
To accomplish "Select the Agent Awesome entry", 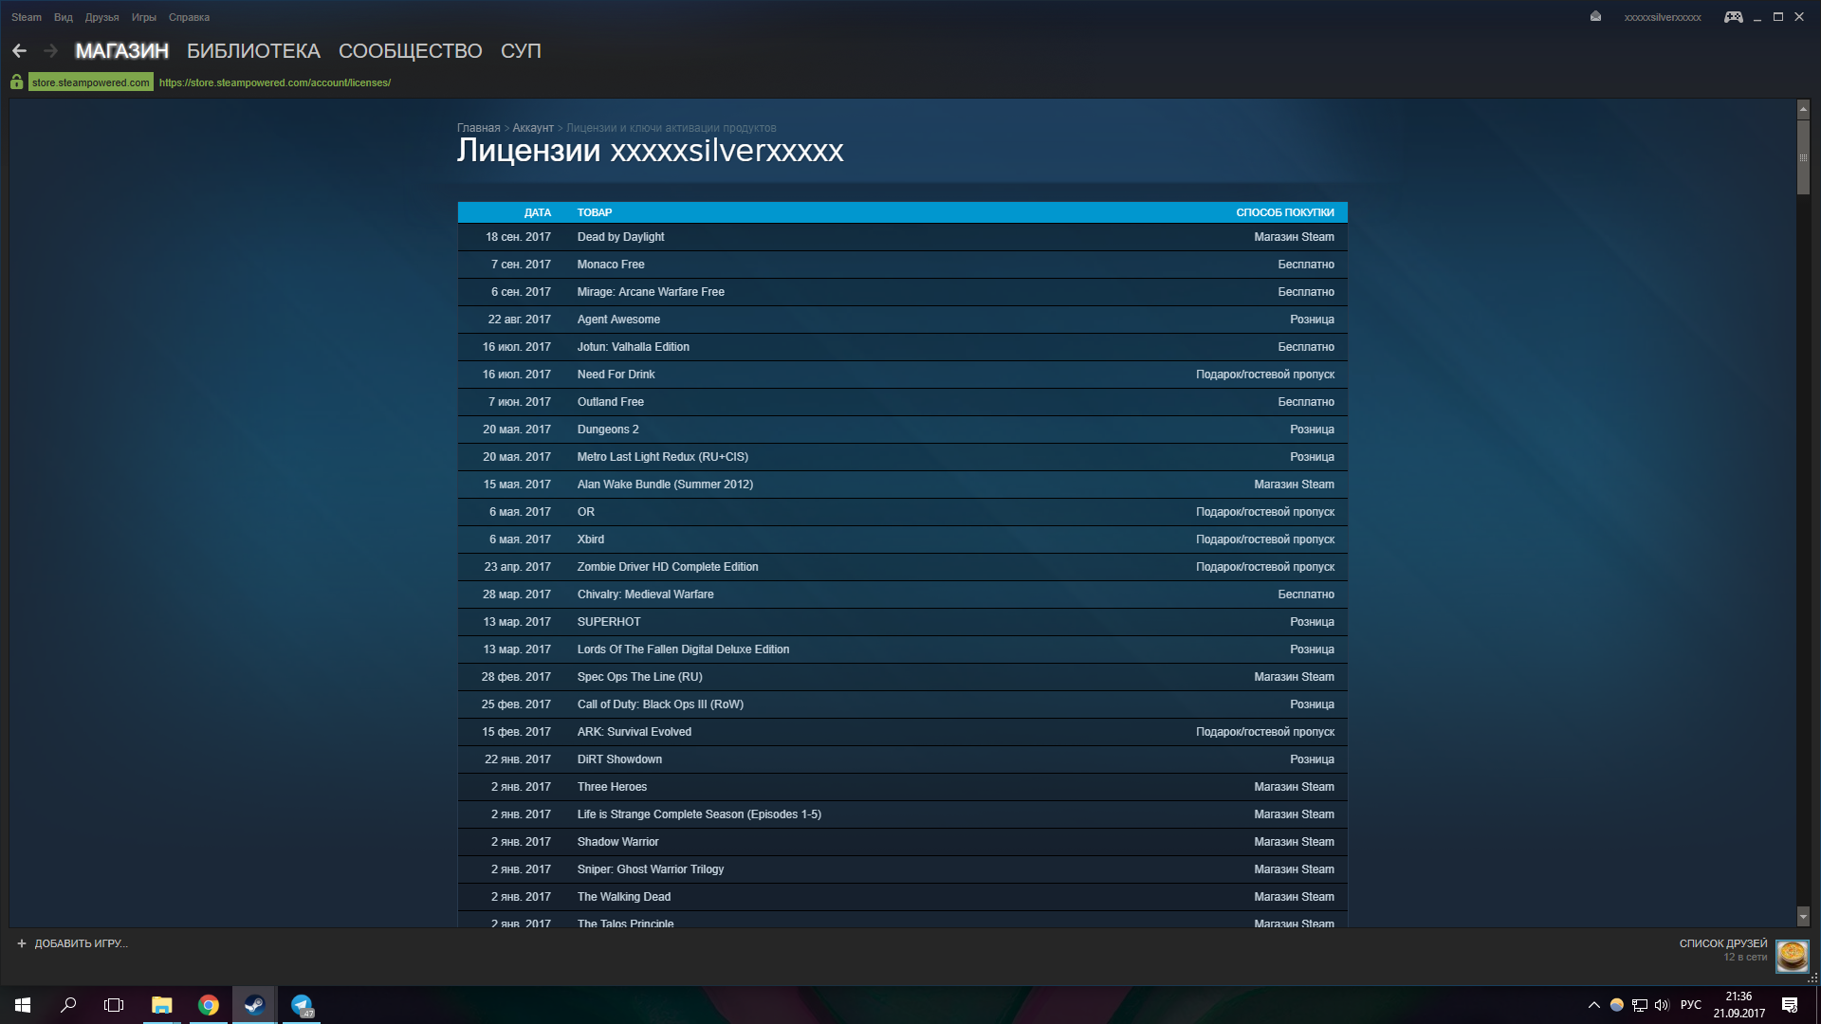I will tap(902, 320).
